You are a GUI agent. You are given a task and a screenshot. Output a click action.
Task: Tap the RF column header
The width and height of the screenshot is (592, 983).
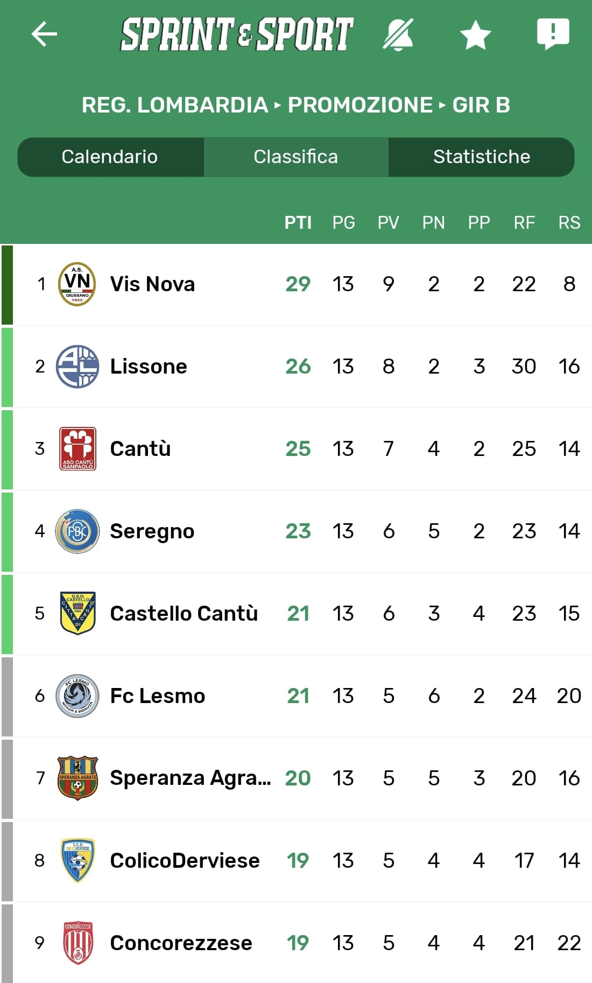click(x=524, y=222)
